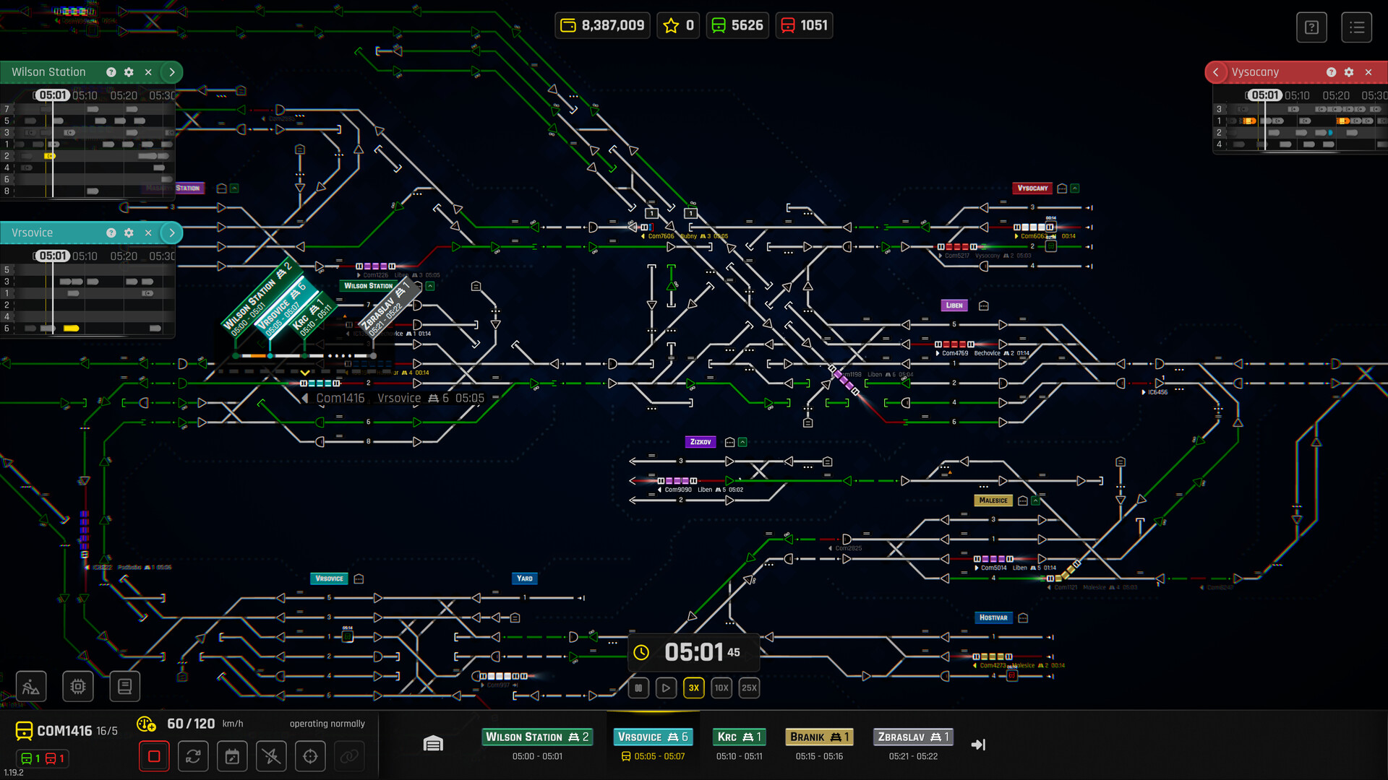Open settings gear on Vrsovice panel

[x=129, y=233]
